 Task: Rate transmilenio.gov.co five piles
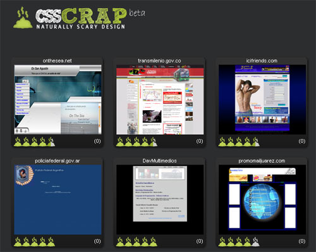point(153,142)
